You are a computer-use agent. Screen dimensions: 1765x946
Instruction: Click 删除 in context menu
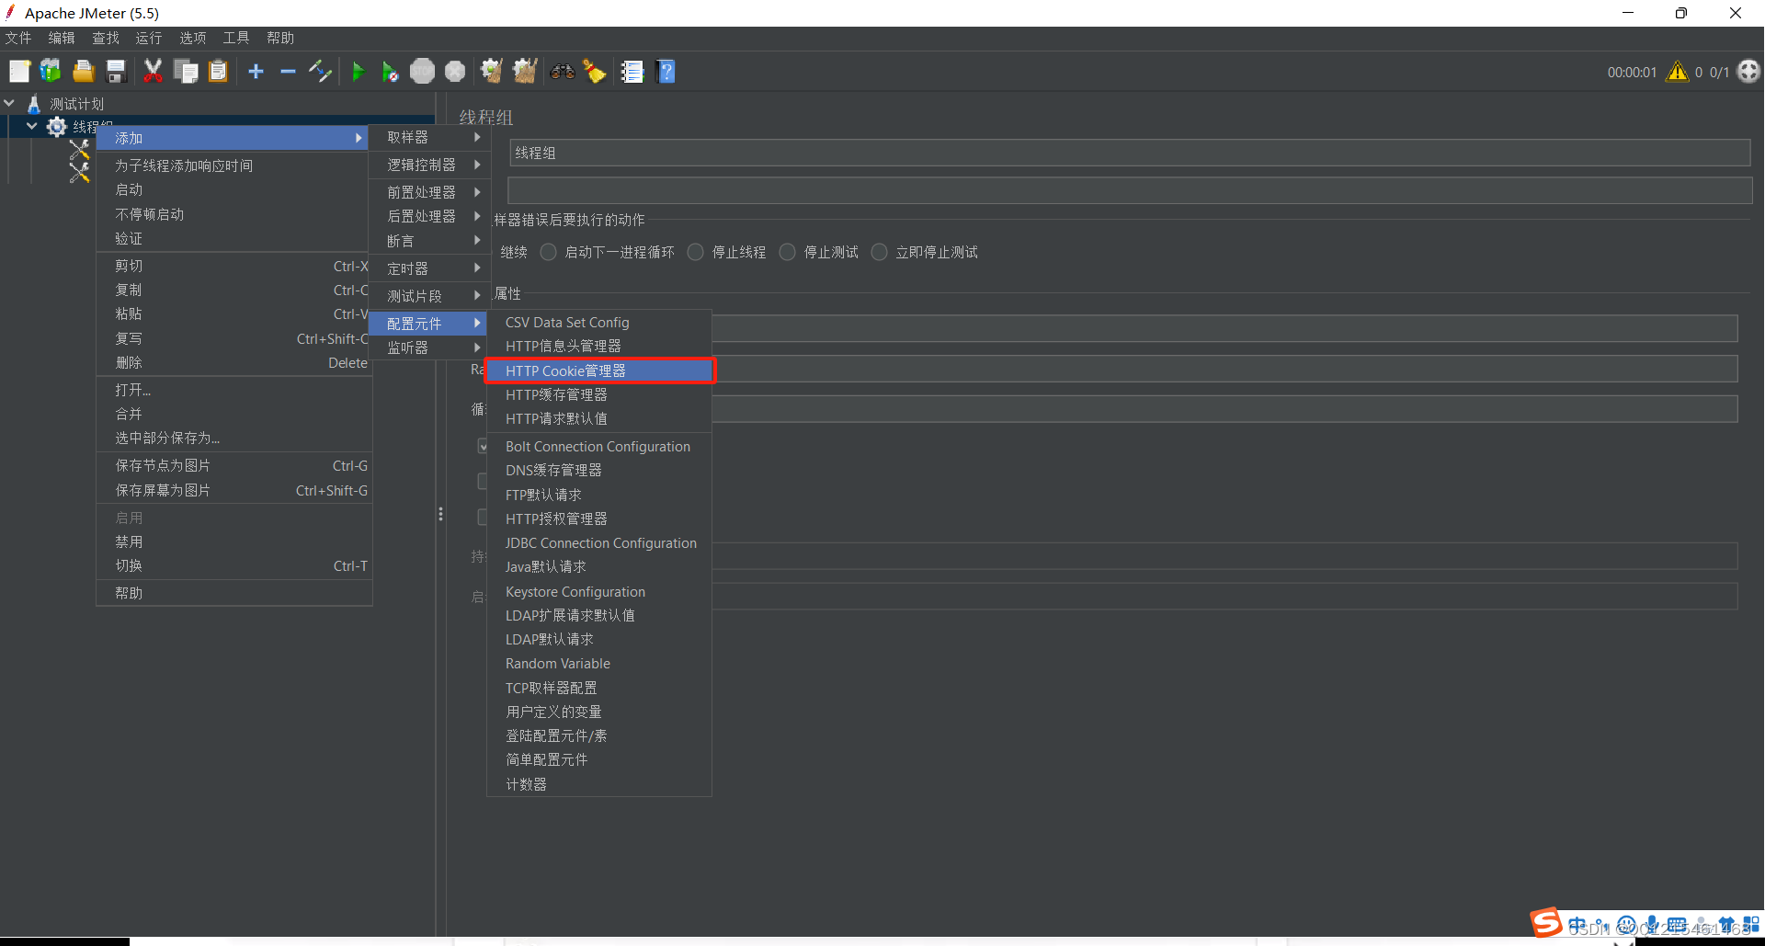(234, 363)
